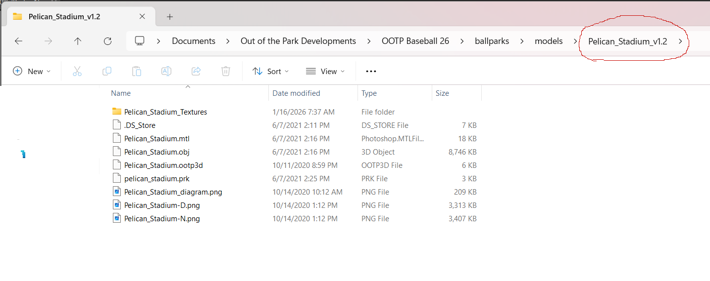Image resolution: width=710 pixels, height=281 pixels.
Task: Click the Share icon in toolbar
Action: [x=196, y=71]
